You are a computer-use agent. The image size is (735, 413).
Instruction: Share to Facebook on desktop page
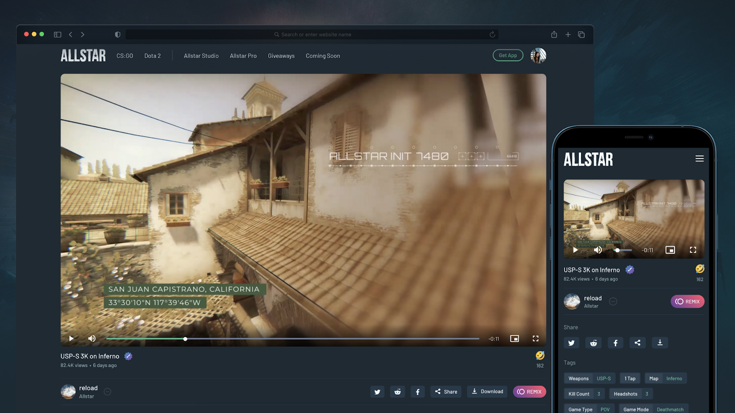click(x=418, y=392)
